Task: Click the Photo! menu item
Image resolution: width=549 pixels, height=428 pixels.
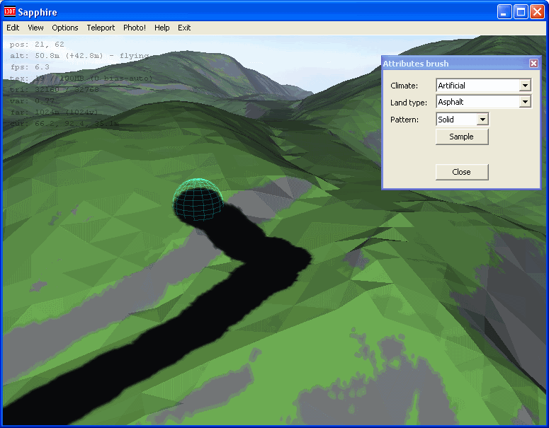Action: (135, 28)
